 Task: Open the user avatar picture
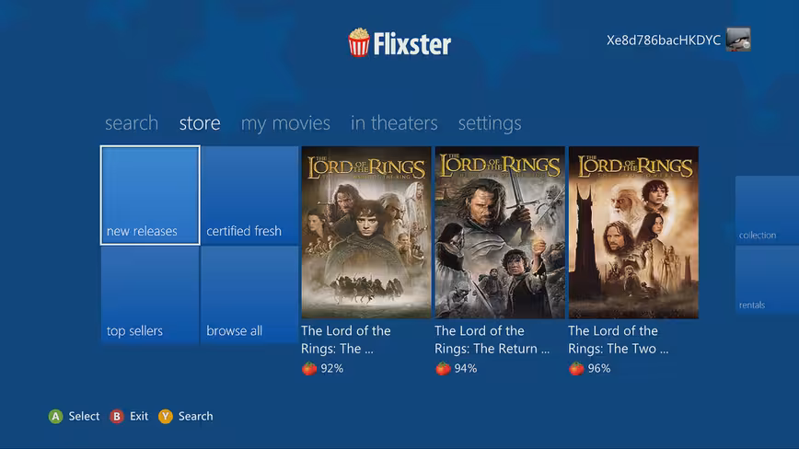pos(738,40)
